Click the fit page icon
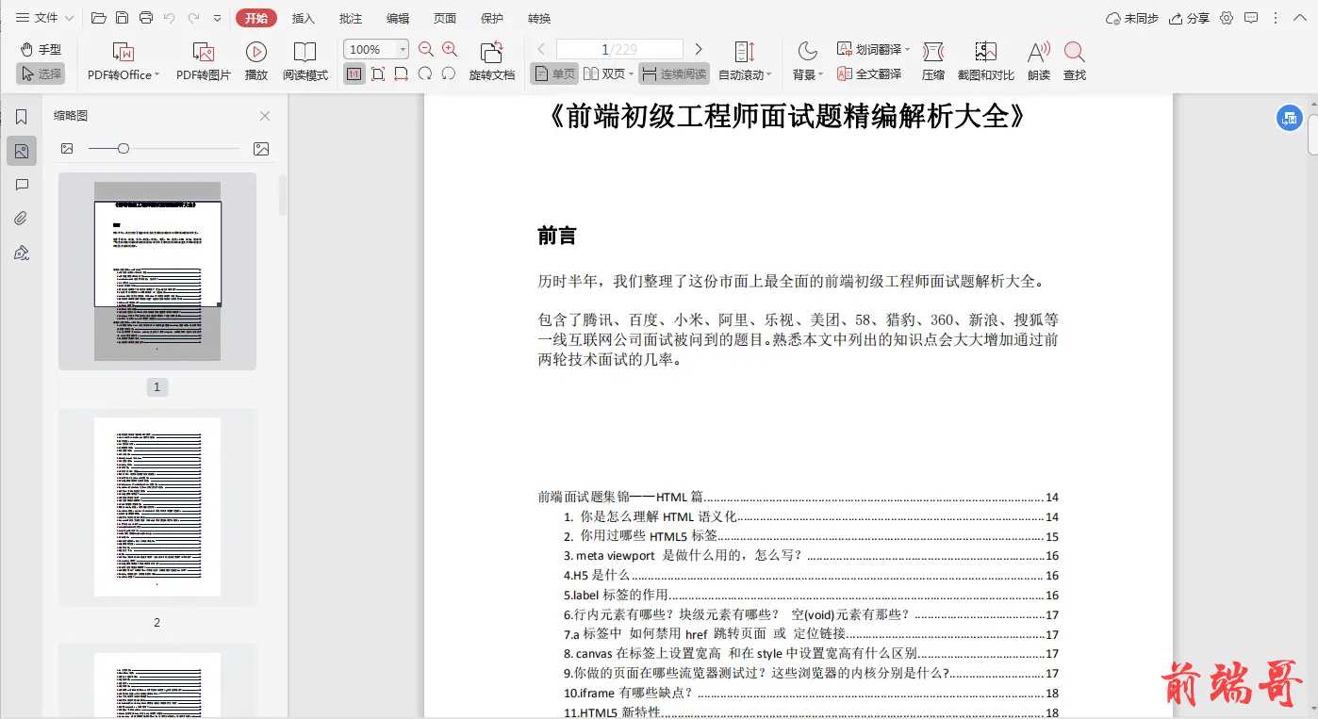The image size is (1318, 719). point(378,74)
